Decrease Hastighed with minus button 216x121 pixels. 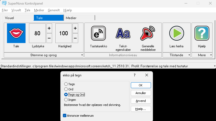(75, 38)
